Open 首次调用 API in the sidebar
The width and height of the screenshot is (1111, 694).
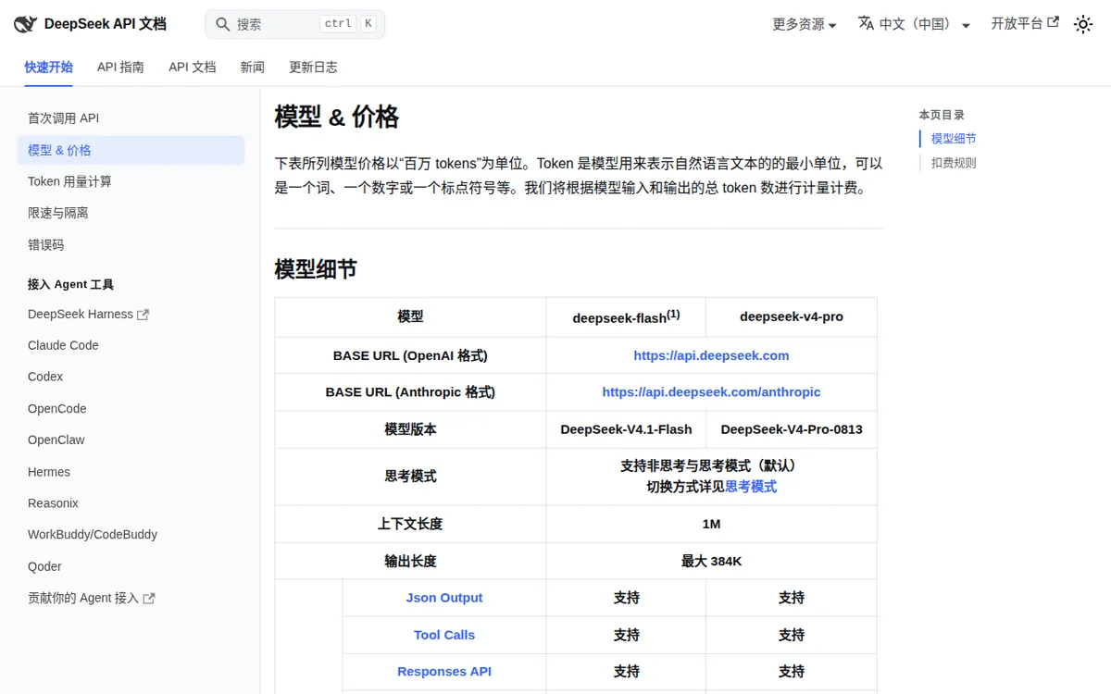(x=131, y=118)
